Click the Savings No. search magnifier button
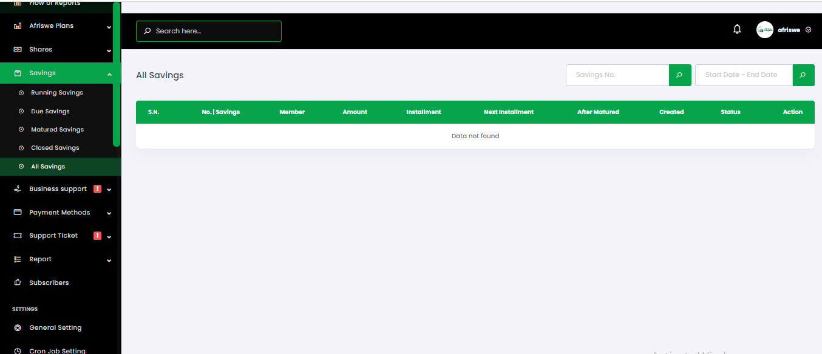 point(680,75)
